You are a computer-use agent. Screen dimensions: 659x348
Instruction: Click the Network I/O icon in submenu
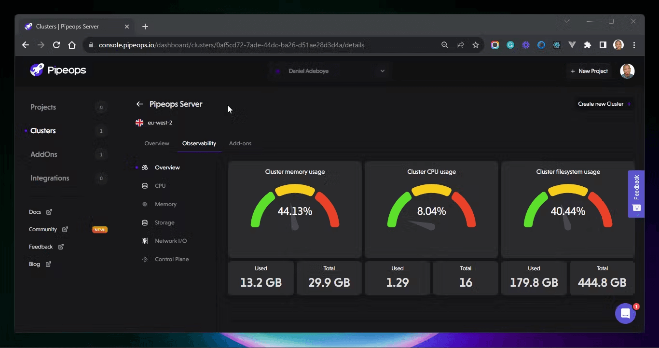pyautogui.click(x=145, y=241)
